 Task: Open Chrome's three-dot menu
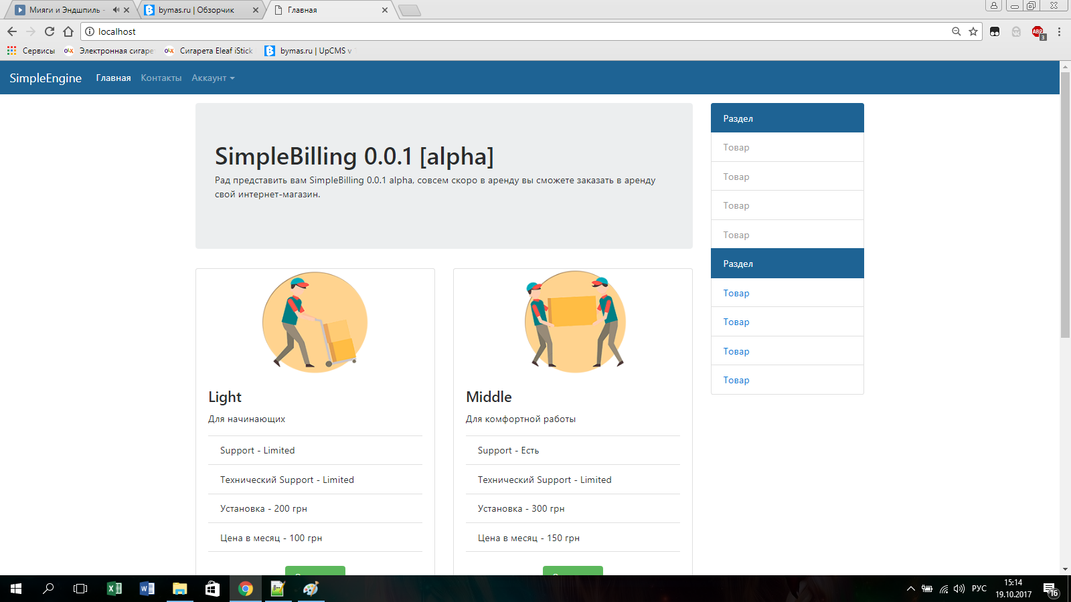[1059, 31]
